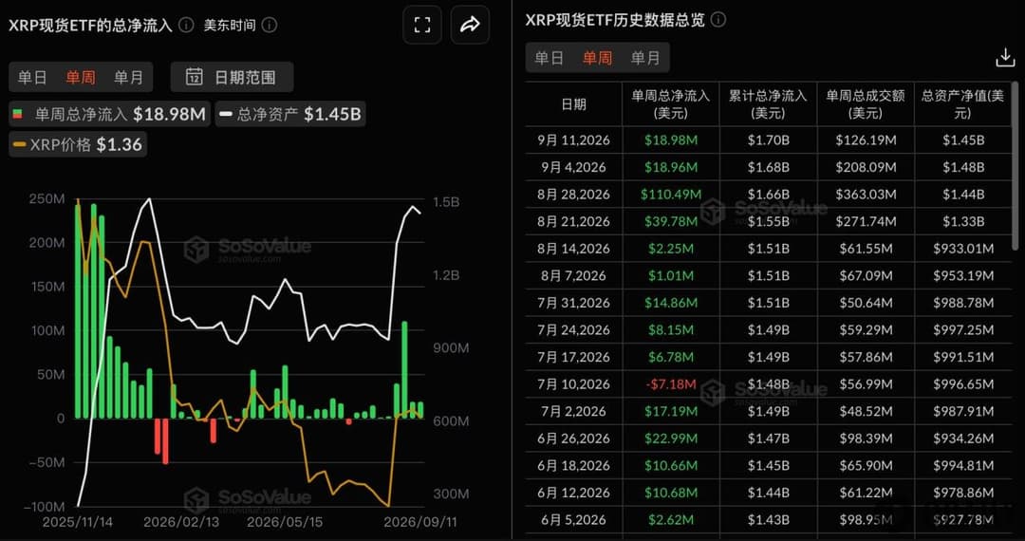Click the 250M left axis label
This screenshot has width=1025, height=541.
47,199
